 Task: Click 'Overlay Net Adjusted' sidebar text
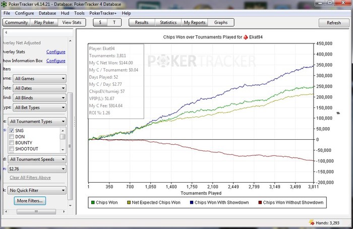pos(22,43)
